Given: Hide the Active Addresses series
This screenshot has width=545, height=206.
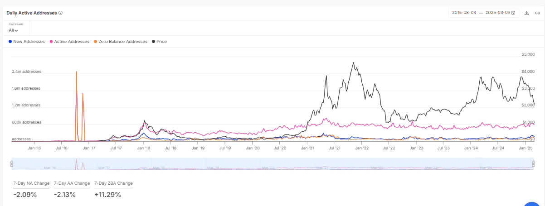Looking at the screenshot, I should (x=69, y=42).
